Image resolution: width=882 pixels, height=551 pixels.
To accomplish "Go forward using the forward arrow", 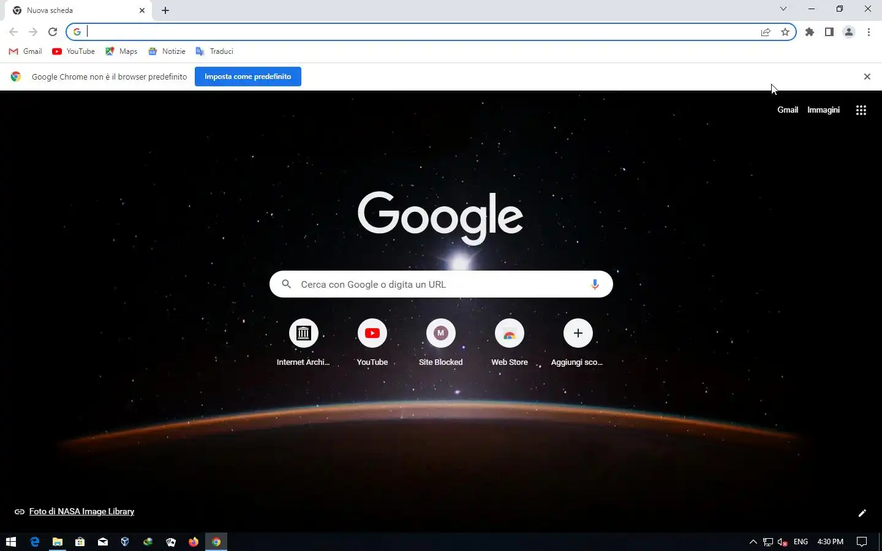I will pyautogui.click(x=33, y=32).
